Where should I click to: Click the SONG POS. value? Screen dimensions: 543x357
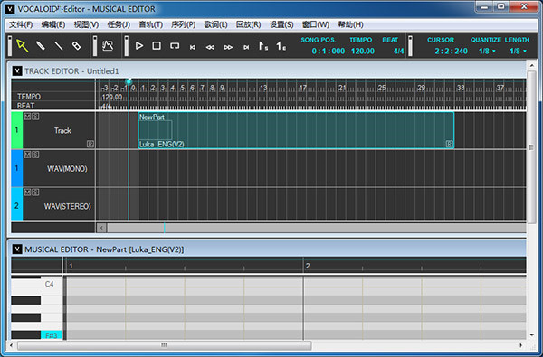point(328,52)
